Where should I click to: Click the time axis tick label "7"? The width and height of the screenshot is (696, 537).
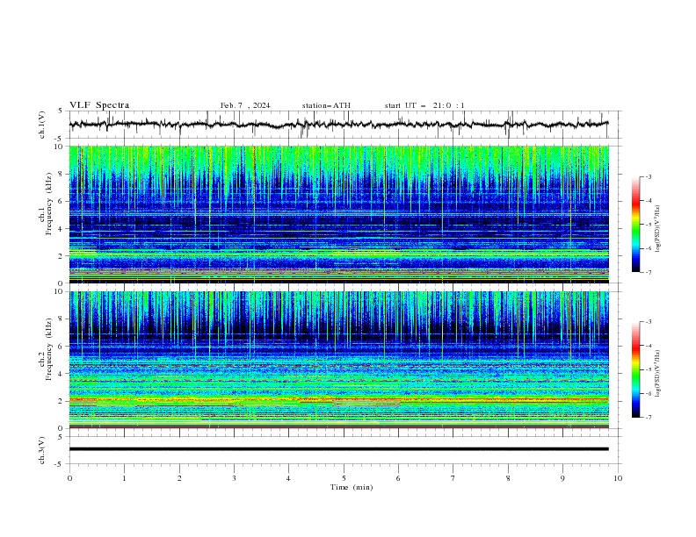pos(453,478)
